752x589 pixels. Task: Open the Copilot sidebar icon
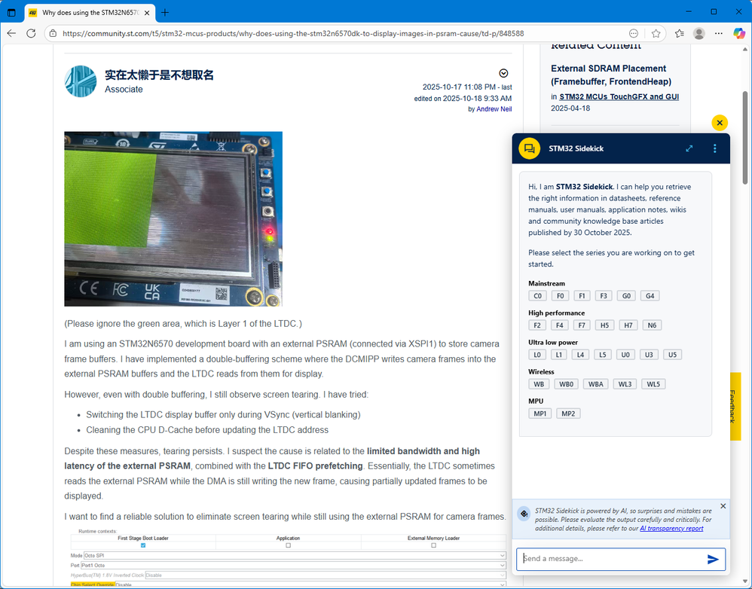click(739, 34)
